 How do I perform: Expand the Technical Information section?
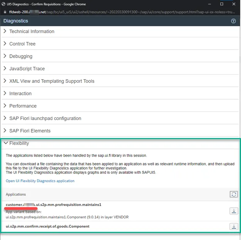coord(32,32)
